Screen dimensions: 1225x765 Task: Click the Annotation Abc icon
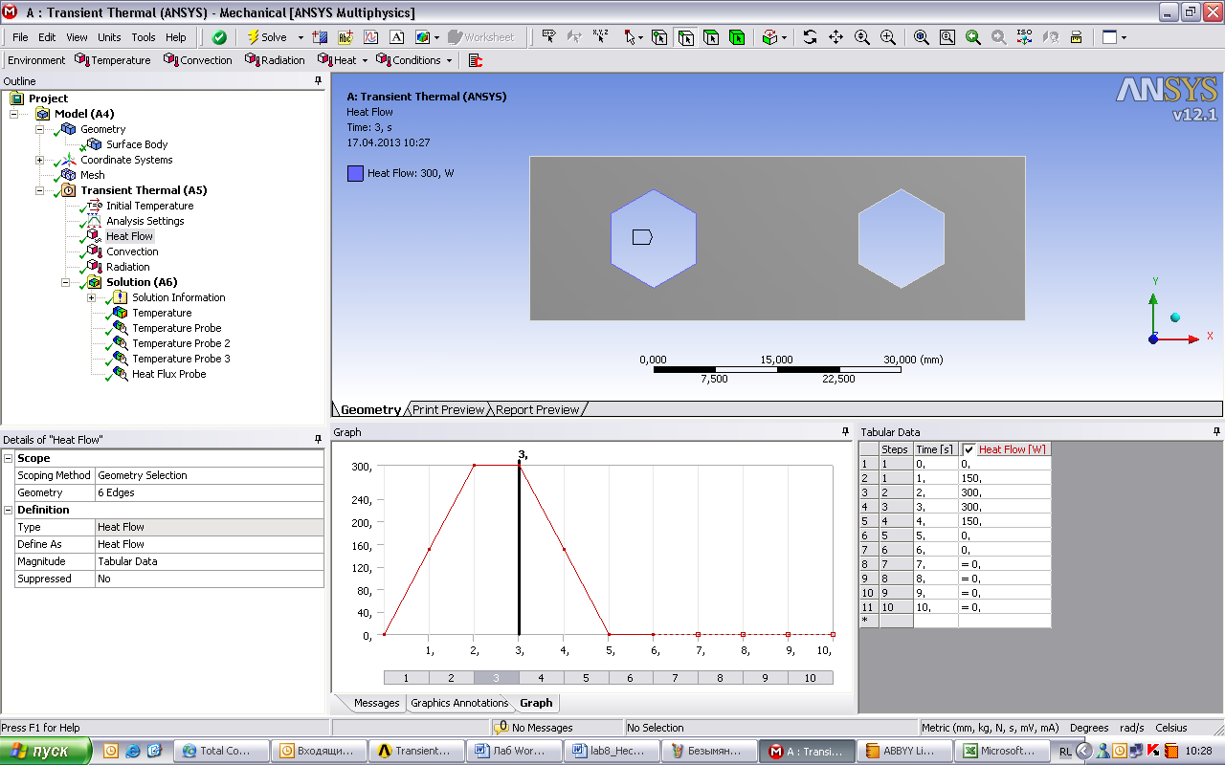point(345,37)
